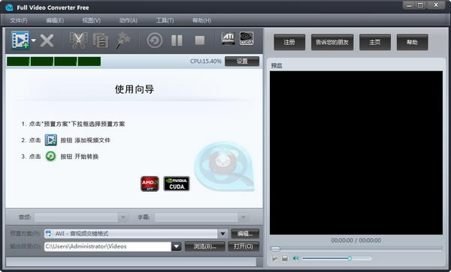Click the 00:00:00 / 00:00:00 time display
451x272 pixels.
tap(356, 241)
